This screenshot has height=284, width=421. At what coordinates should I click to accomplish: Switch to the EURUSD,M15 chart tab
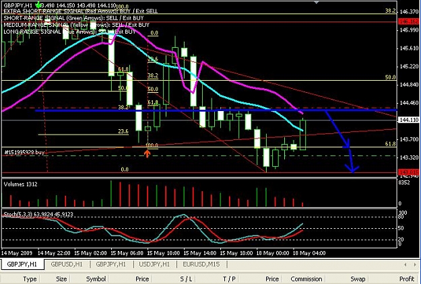point(201,264)
